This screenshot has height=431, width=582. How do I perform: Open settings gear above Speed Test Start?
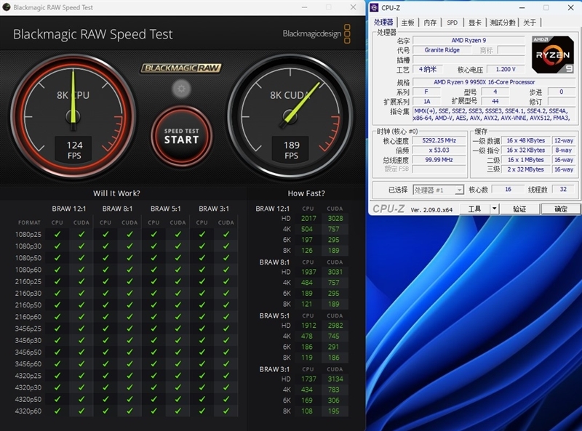(x=181, y=89)
